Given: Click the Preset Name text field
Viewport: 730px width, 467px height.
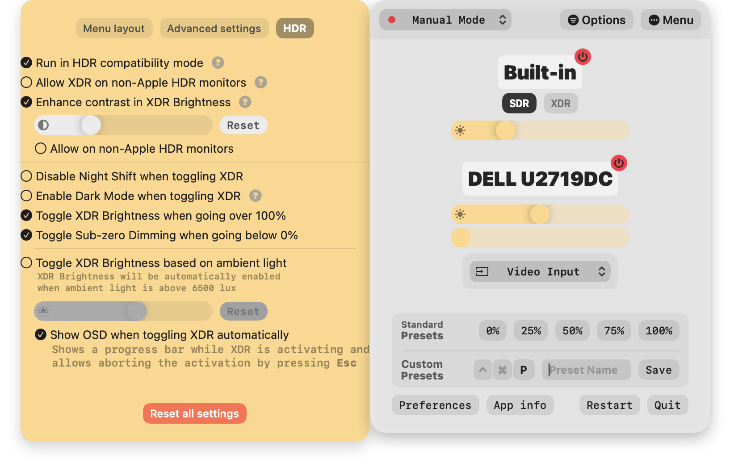Looking at the screenshot, I should pos(586,370).
